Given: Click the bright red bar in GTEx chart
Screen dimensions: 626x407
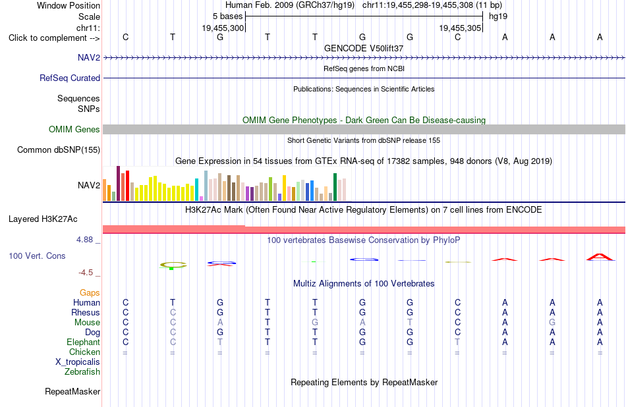Looking at the screenshot, I should [x=127, y=186].
